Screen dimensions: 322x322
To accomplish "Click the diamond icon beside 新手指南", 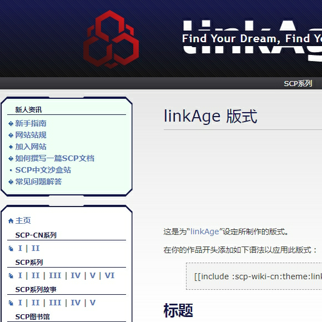I will (x=11, y=124).
